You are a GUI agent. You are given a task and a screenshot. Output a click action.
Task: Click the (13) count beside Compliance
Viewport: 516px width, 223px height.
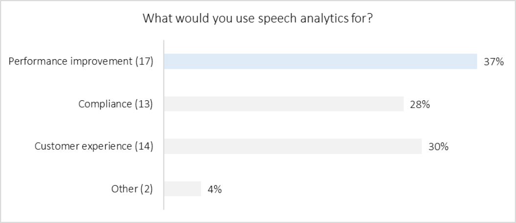(x=144, y=104)
